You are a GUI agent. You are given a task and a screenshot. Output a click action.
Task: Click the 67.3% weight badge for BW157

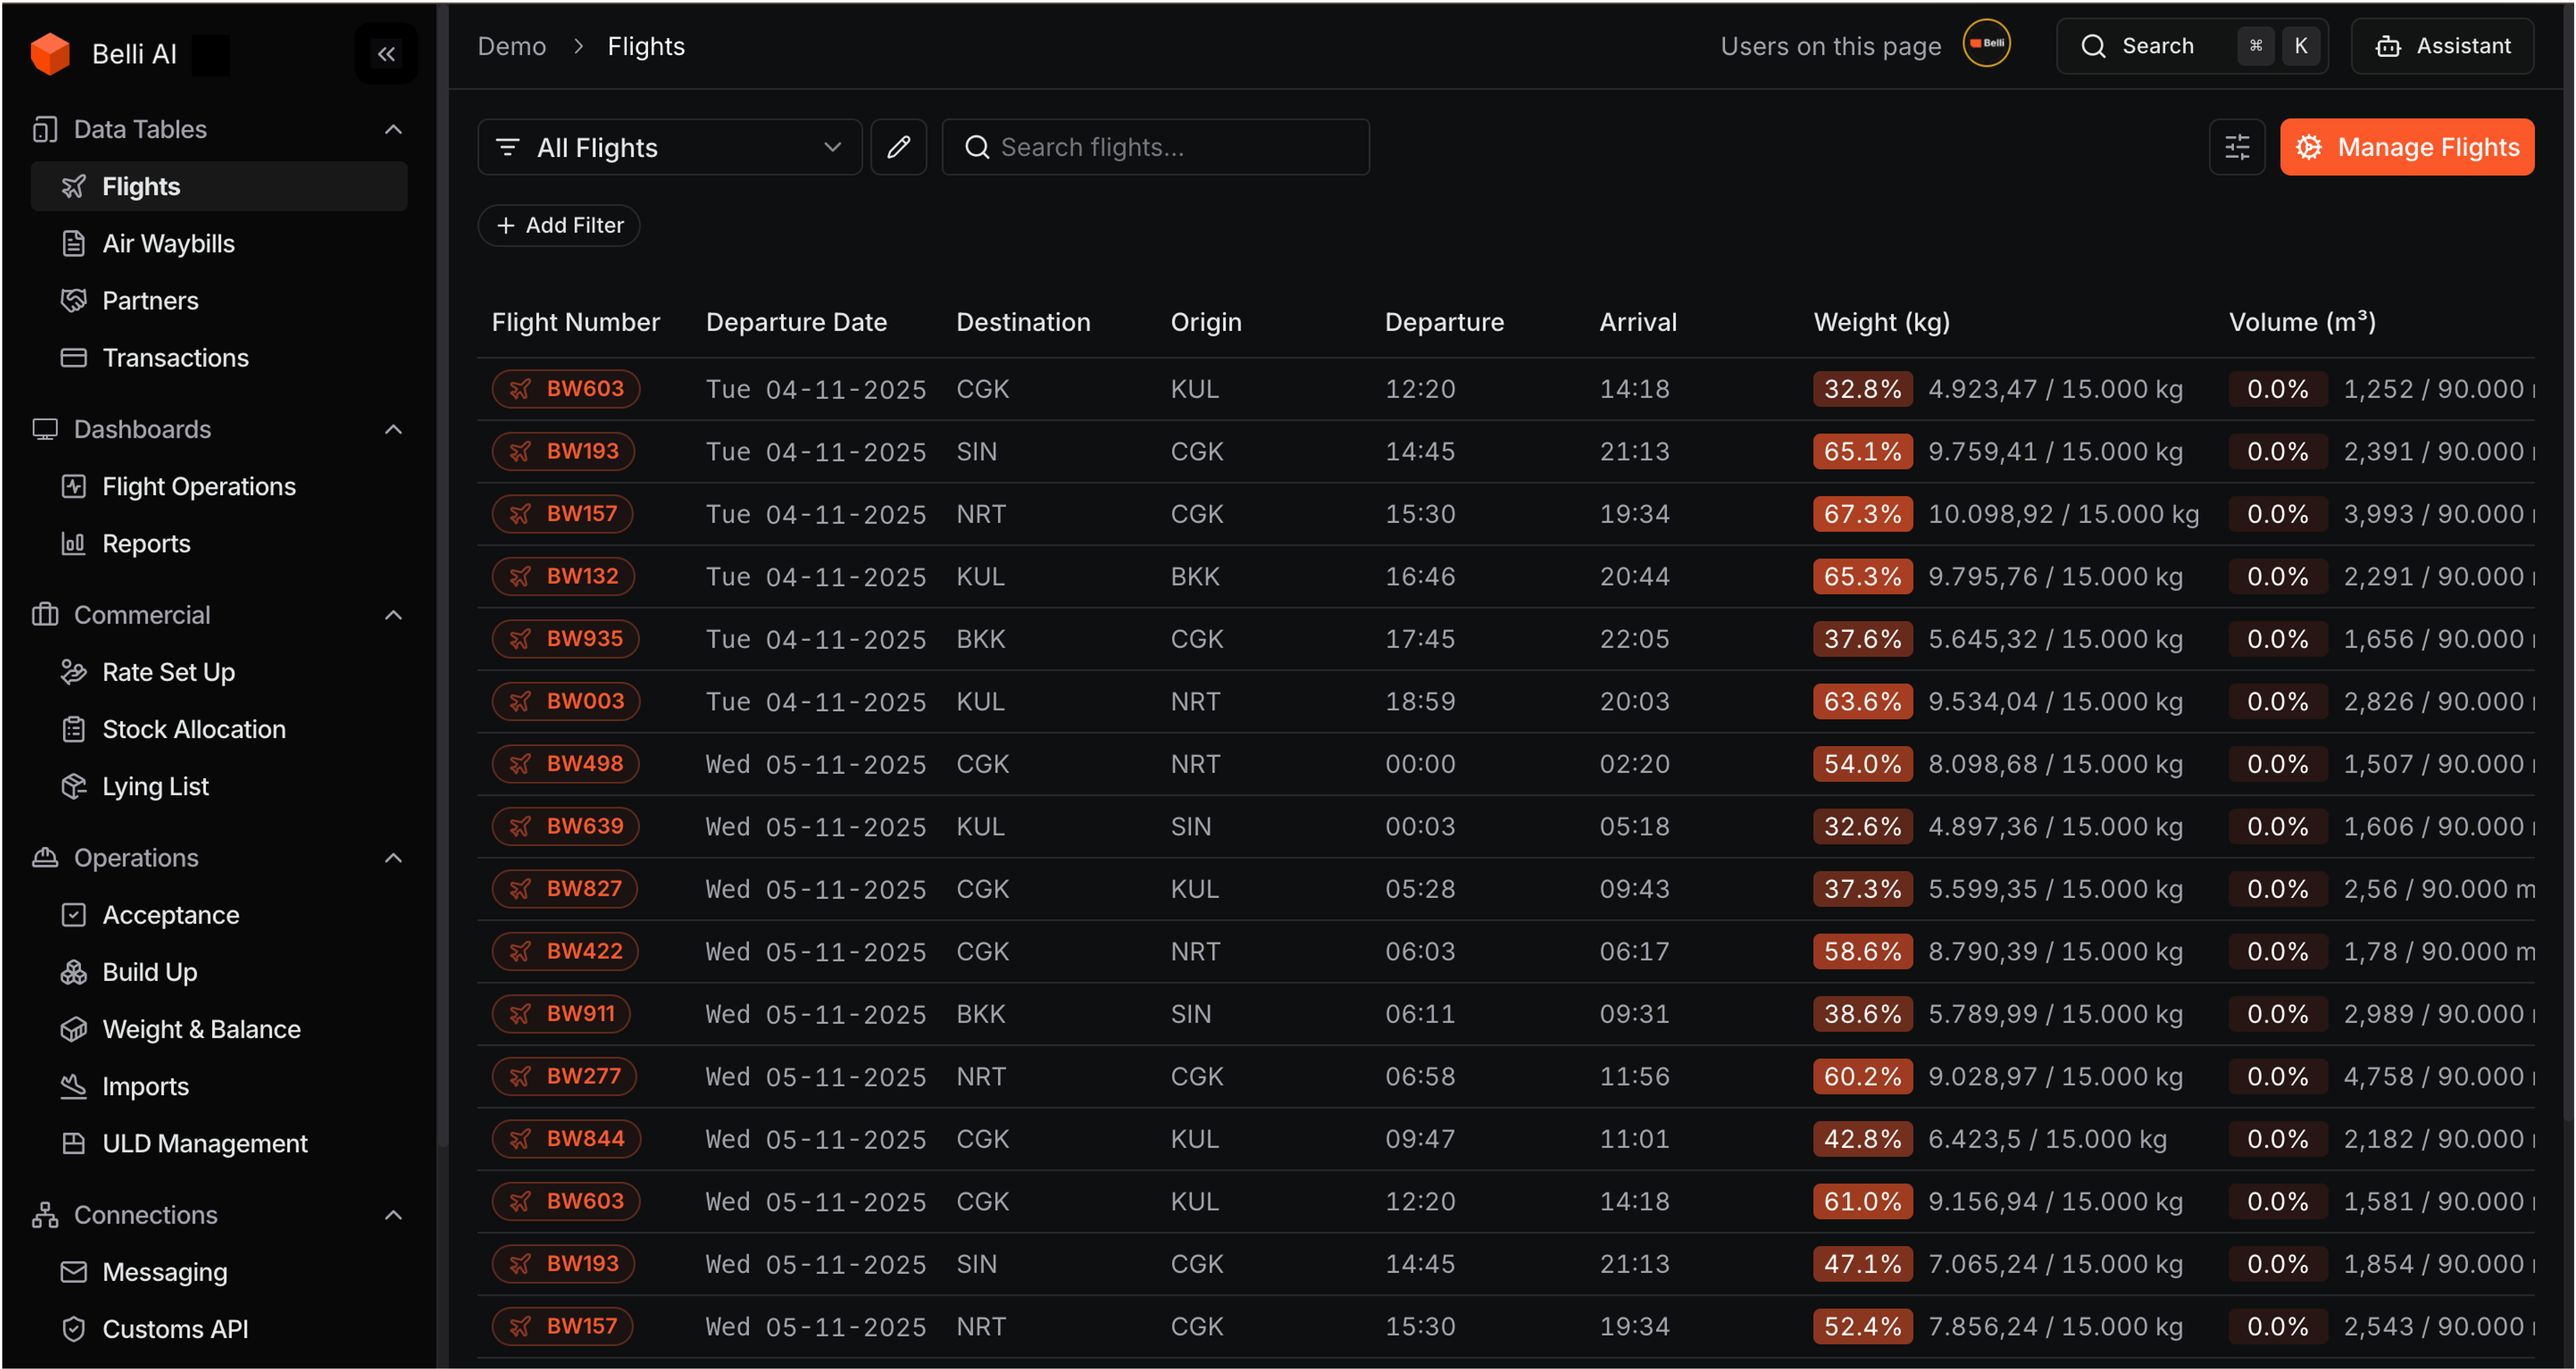[1861, 514]
